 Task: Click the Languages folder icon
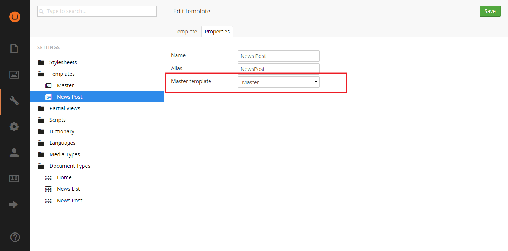point(41,143)
